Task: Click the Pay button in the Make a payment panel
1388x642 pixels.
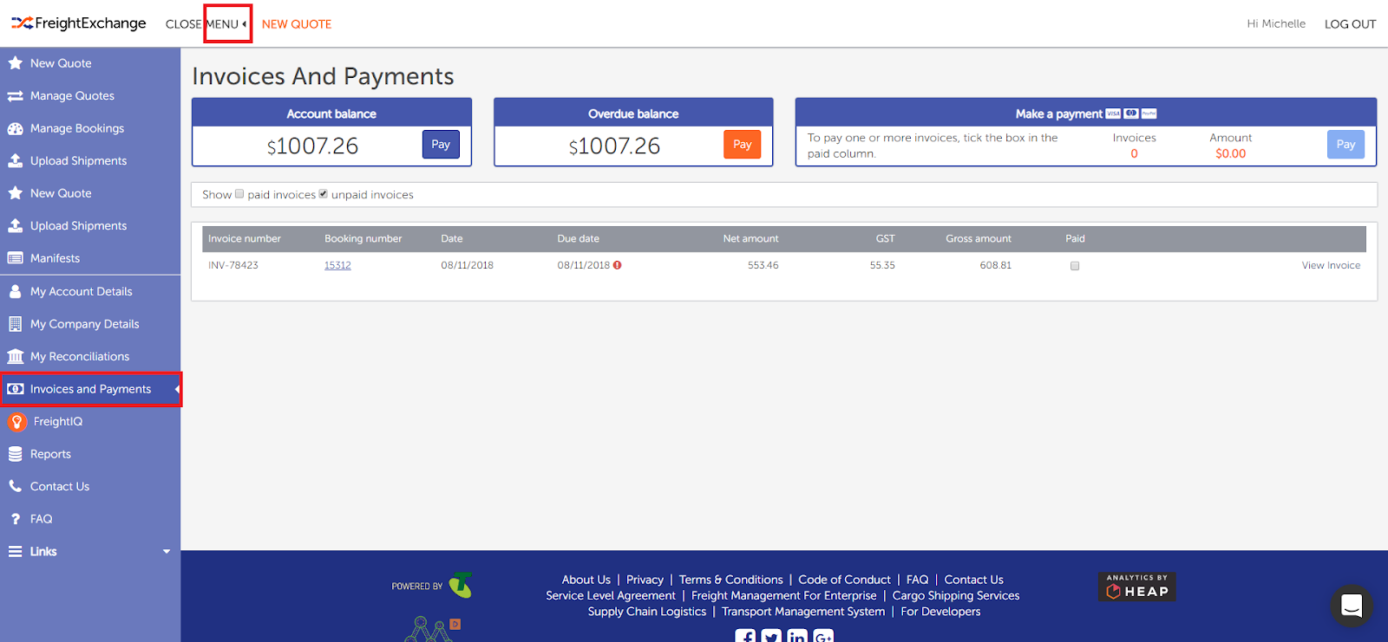Action: 1345,145
